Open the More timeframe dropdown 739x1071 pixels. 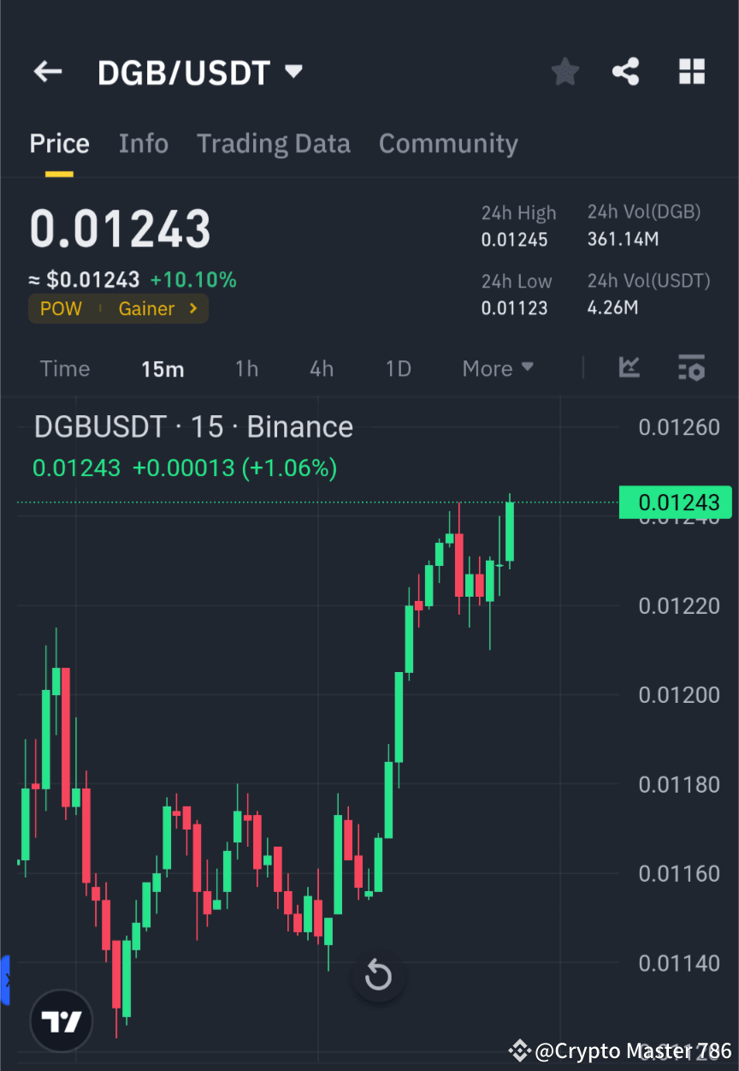498,368
